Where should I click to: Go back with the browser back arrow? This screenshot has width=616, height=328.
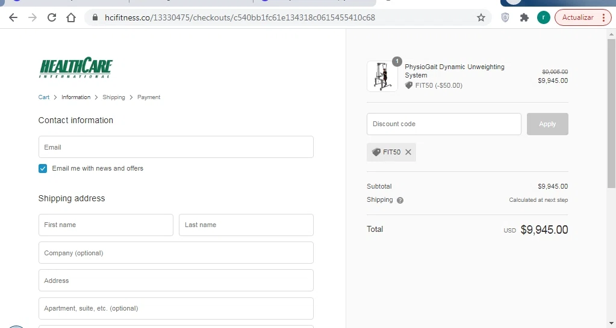13,17
